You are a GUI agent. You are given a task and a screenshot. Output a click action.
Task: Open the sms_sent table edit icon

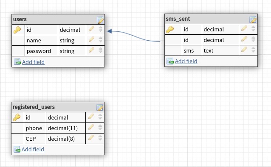tap(253, 19)
